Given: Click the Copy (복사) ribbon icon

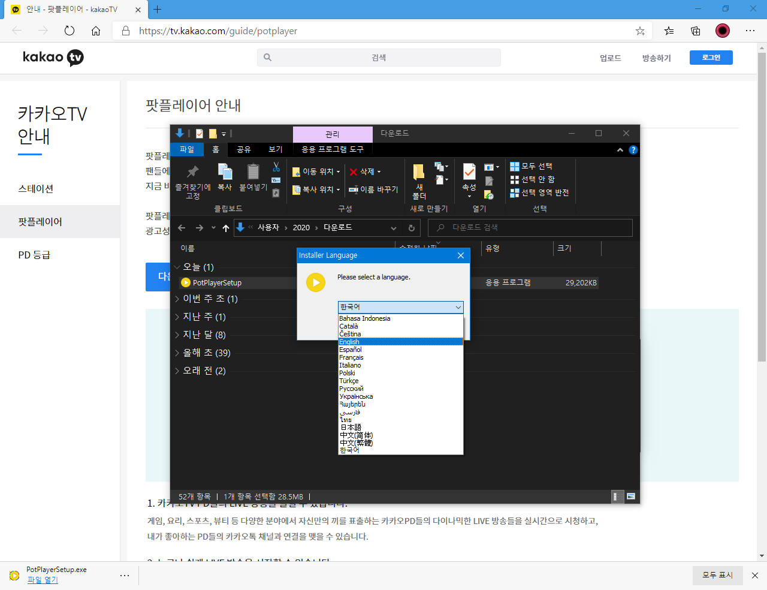Looking at the screenshot, I should (x=225, y=172).
